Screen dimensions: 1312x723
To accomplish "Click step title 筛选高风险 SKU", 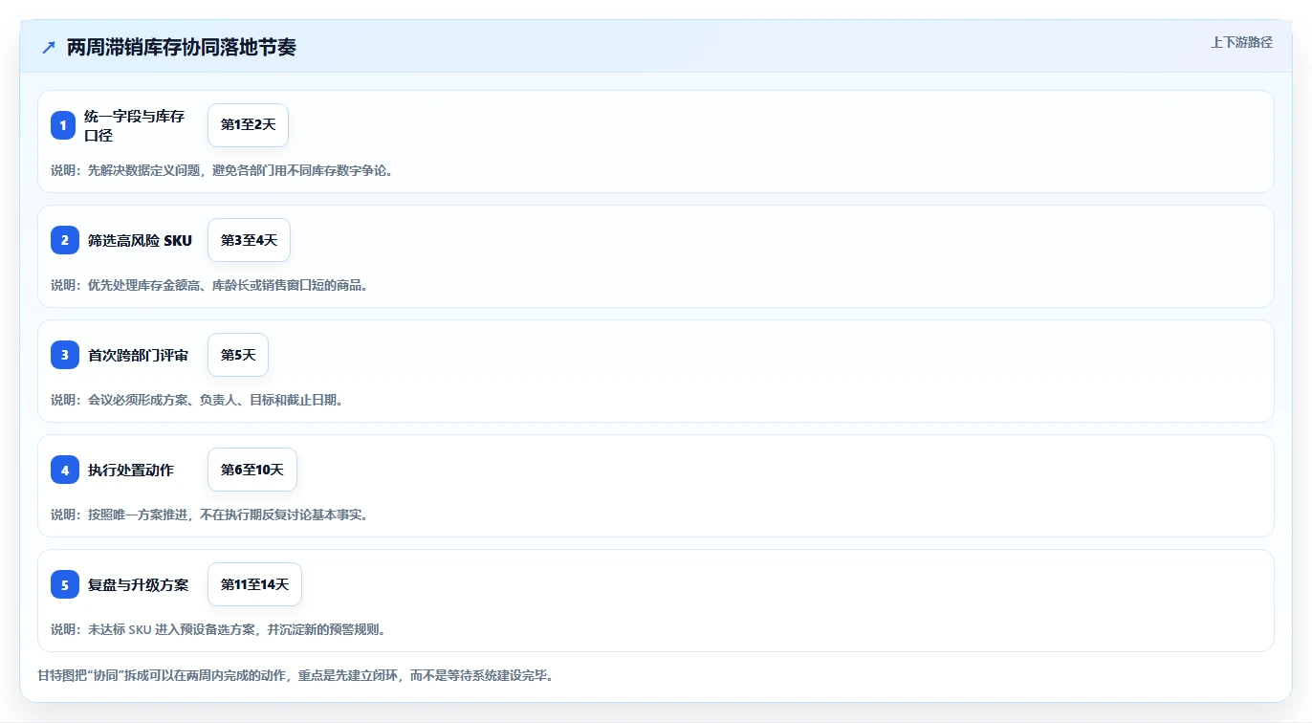I will click(x=140, y=240).
